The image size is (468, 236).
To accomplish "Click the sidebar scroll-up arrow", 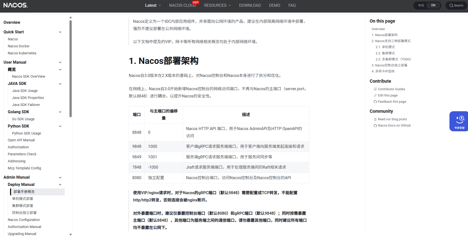I will (70, 17).
